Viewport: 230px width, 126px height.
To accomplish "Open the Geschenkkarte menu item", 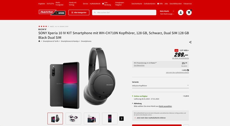I will pos(137,4).
